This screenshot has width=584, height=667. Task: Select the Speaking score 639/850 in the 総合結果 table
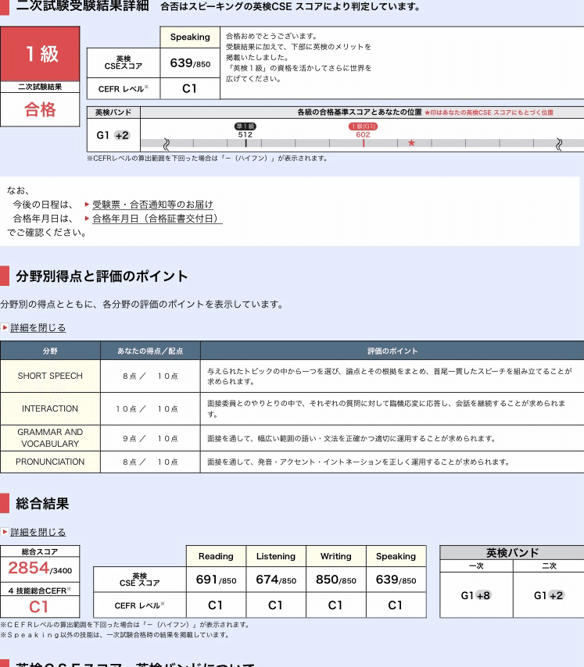pyautogui.click(x=396, y=580)
